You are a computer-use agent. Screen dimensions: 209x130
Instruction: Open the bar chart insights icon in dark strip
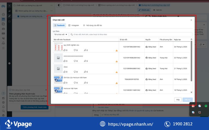pyautogui.click(x=9, y=11)
